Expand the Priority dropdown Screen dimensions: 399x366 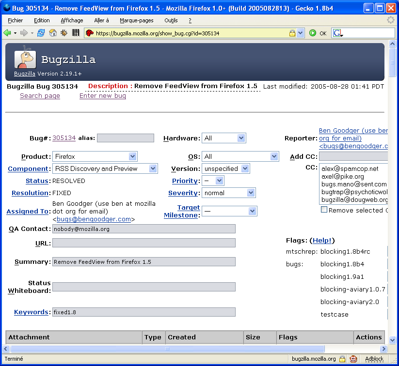point(213,181)
